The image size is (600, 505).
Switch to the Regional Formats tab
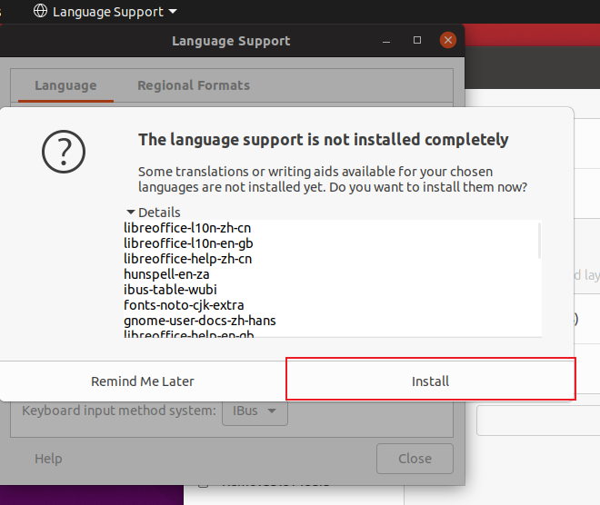194,85
